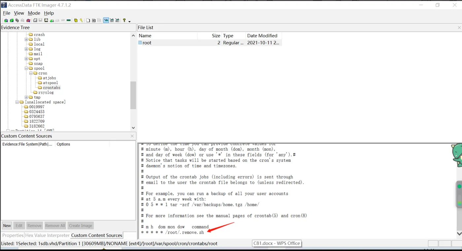Click Export File Hash List icon
The height and width of the screenshot is (251, 462).
tap(94, 20)
